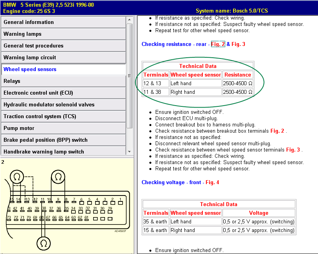Select Traction control system (TCS) entry
The image size is (318, 254).
click(x=63, y=116)
